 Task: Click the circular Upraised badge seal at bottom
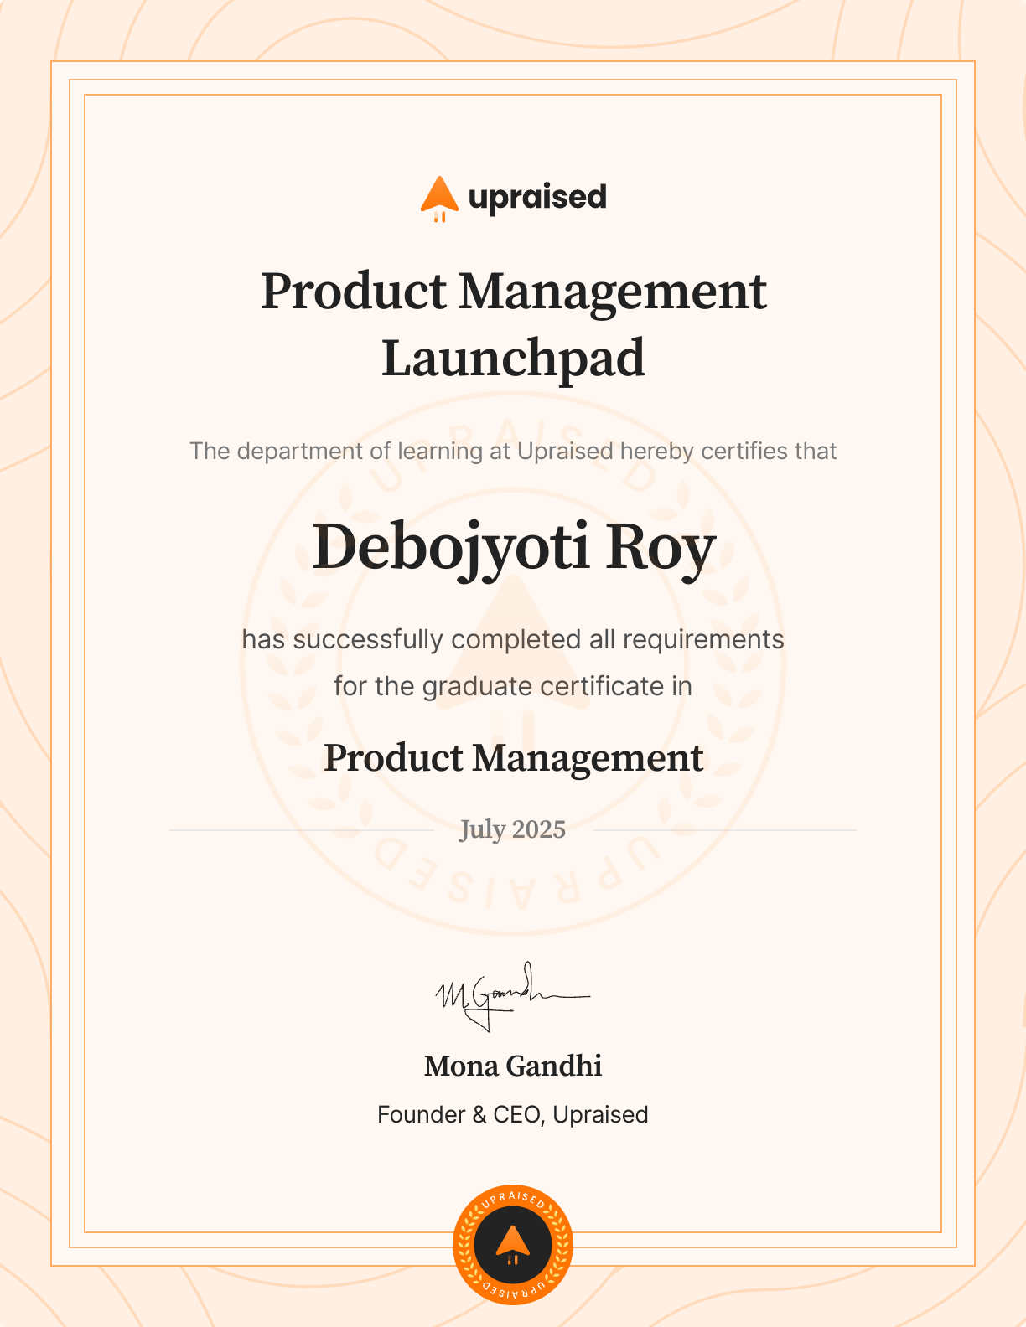pos(513,1244)
